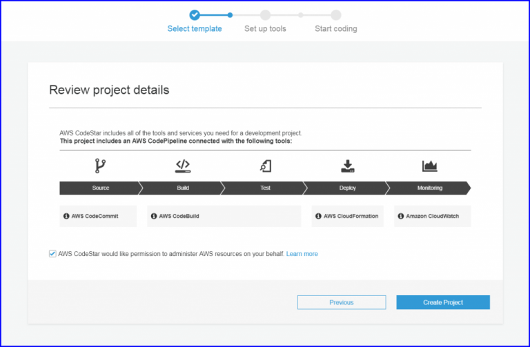Click the AWS CloudFormation tool box

pyautogui.click(x=348, y=216)
